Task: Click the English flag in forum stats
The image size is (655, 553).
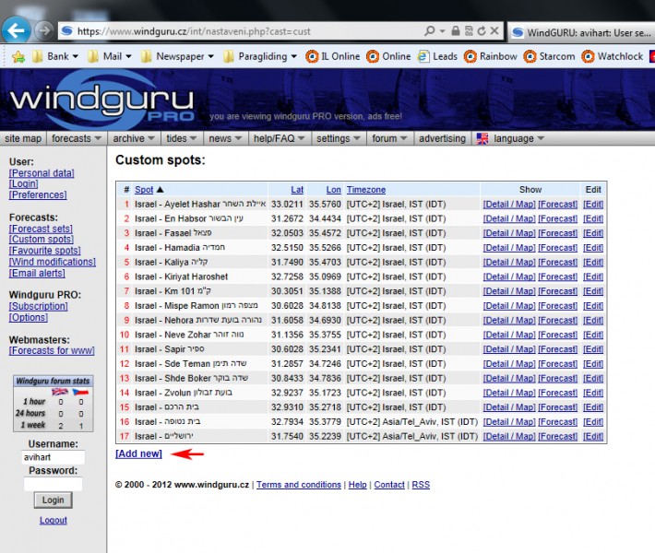Action: (x=60, y=392)
